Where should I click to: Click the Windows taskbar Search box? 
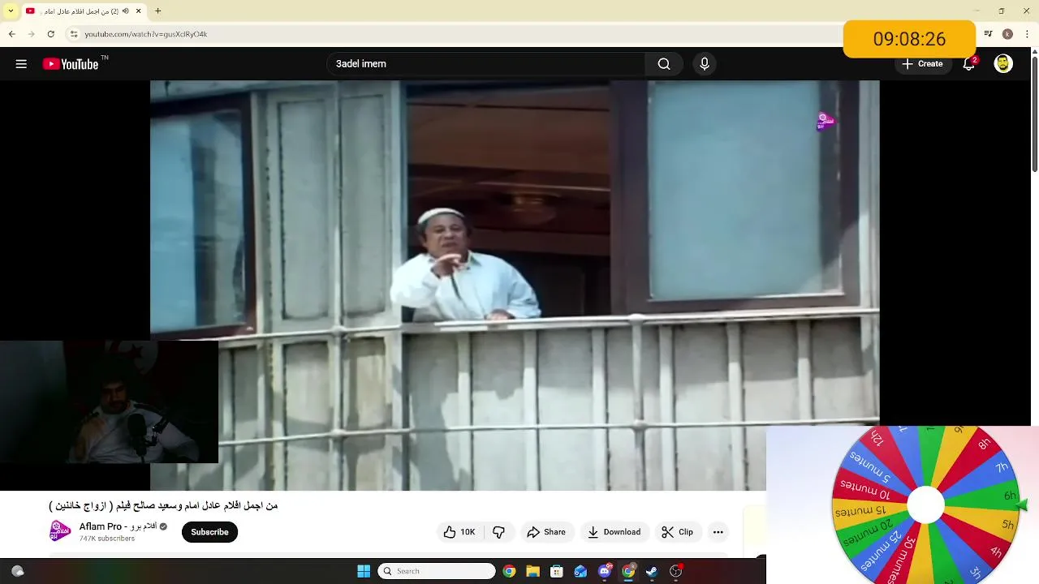437,571
